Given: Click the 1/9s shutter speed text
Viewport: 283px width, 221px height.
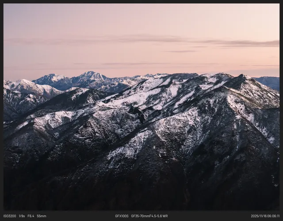Looking at the screenshot, I should pyautogui.click(x=22, y=216).
